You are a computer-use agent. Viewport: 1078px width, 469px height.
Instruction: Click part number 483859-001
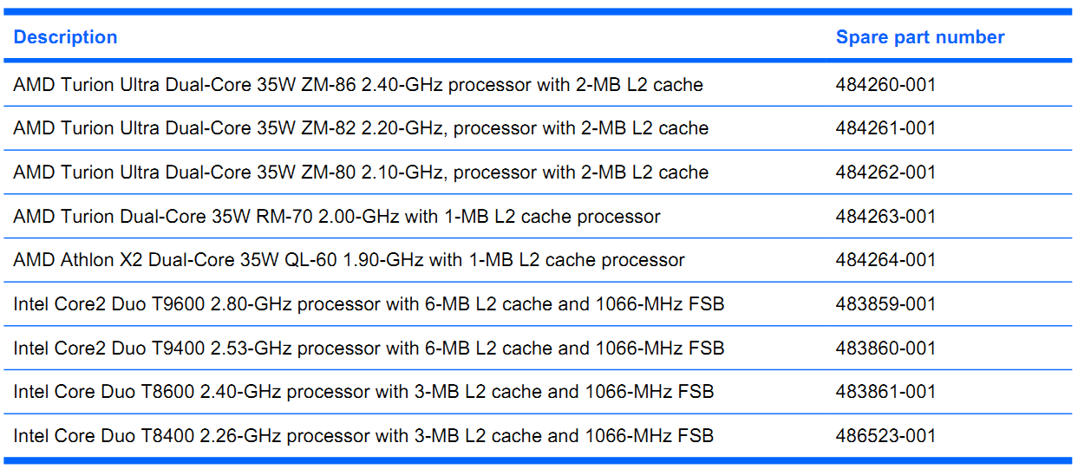coord(886,304)
